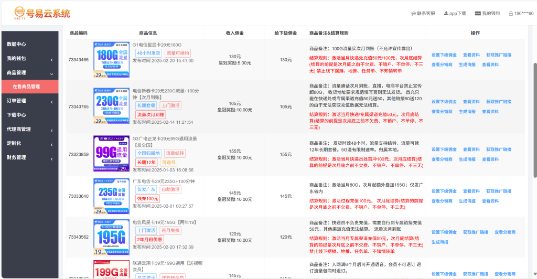
Task: Open 下载中心 from the sidebar
Action: [16, 115]
